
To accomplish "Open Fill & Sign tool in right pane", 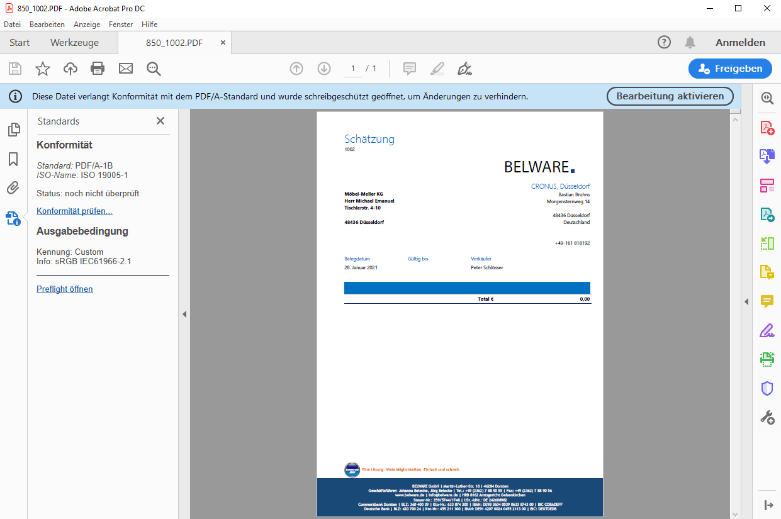I will pos(767,330).
